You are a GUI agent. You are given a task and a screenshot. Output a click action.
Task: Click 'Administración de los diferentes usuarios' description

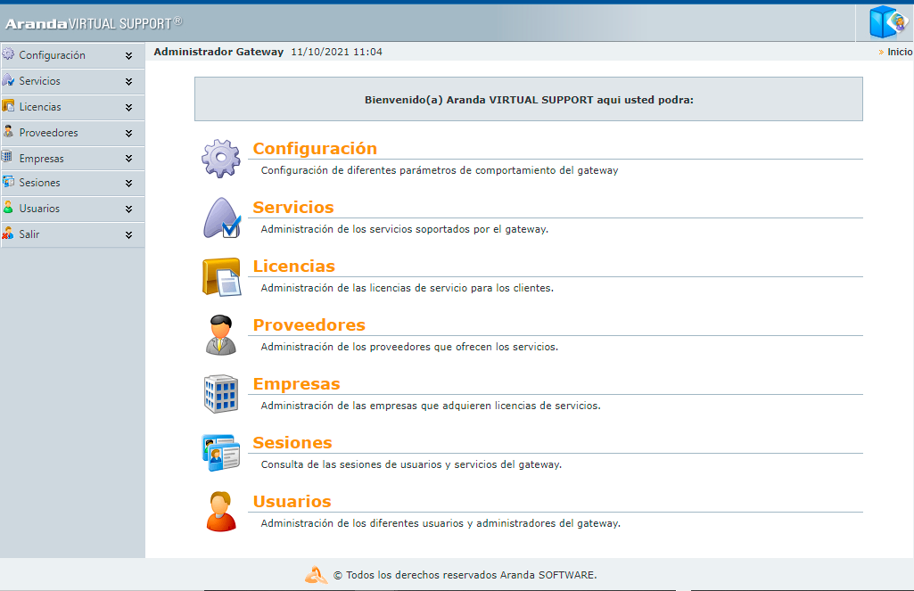coord(441,523)
